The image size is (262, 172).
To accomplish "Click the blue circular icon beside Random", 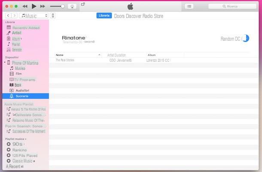I will tap(246, 38).
